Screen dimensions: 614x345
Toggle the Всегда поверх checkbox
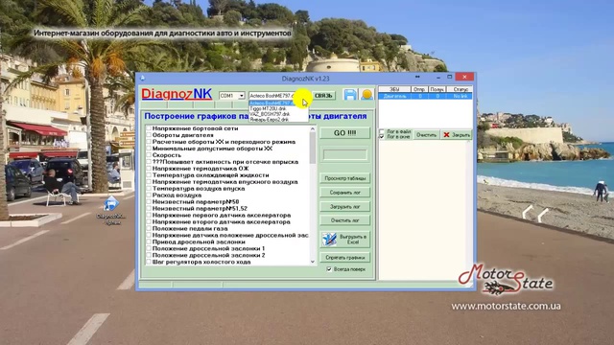[329, 269]
